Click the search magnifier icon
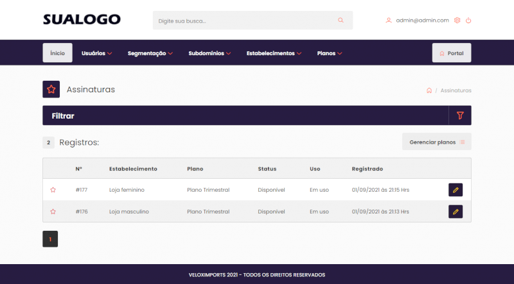 click(x=341, y=21)
